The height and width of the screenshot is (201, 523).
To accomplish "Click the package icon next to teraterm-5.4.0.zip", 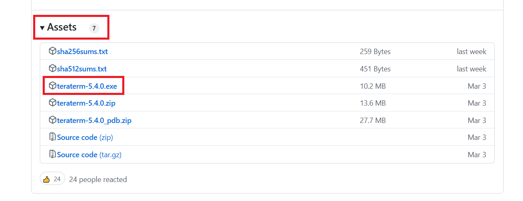I will (x=53, y=102).
